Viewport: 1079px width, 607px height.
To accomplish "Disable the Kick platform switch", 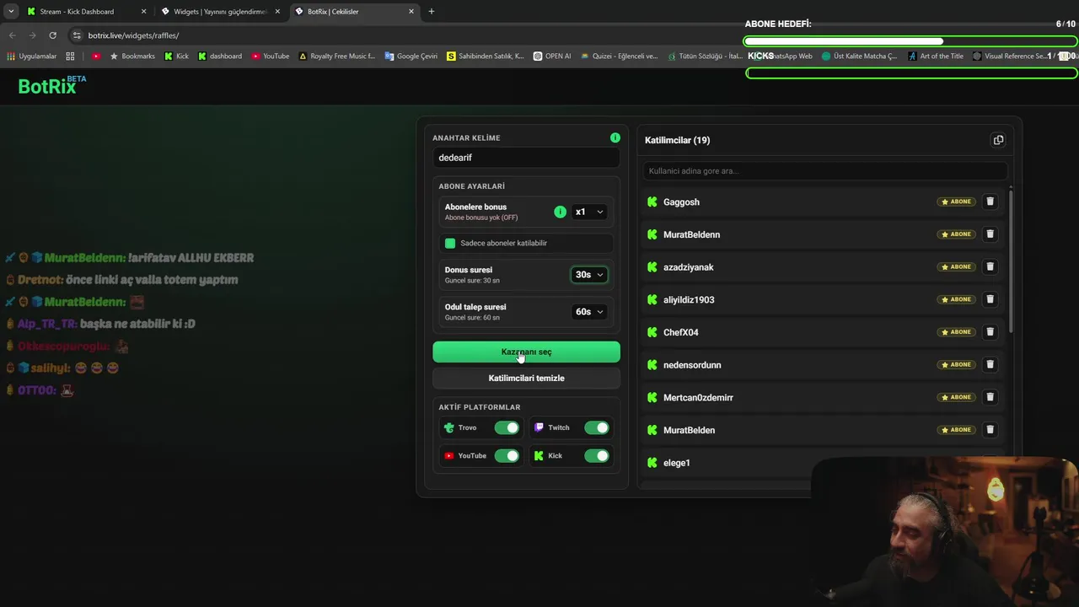I will [597, 456].
